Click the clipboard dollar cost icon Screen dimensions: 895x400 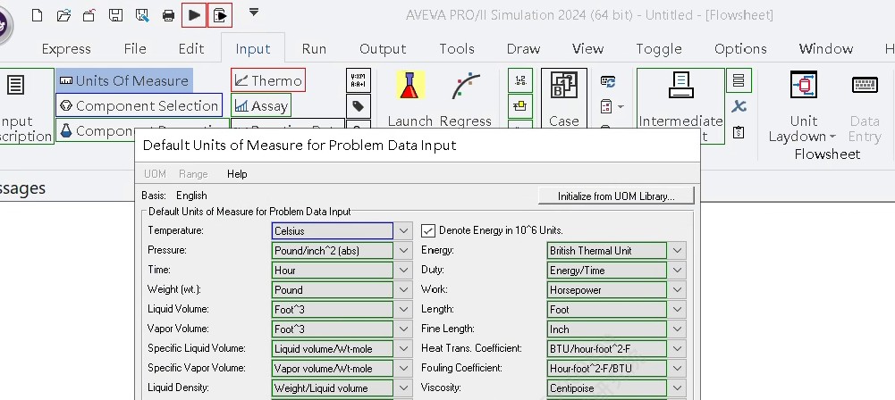[x=739, y=132]
